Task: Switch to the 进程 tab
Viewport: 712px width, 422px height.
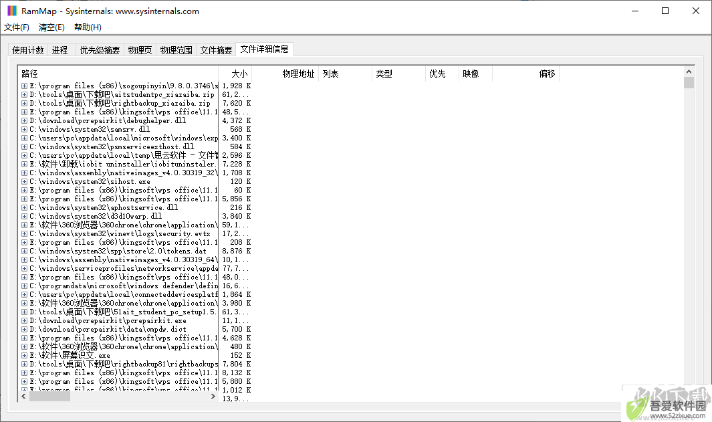Action: (x=60, y=50)
